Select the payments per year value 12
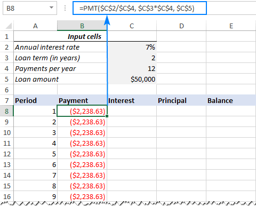 pyautogui.click(x=132, y=68)
